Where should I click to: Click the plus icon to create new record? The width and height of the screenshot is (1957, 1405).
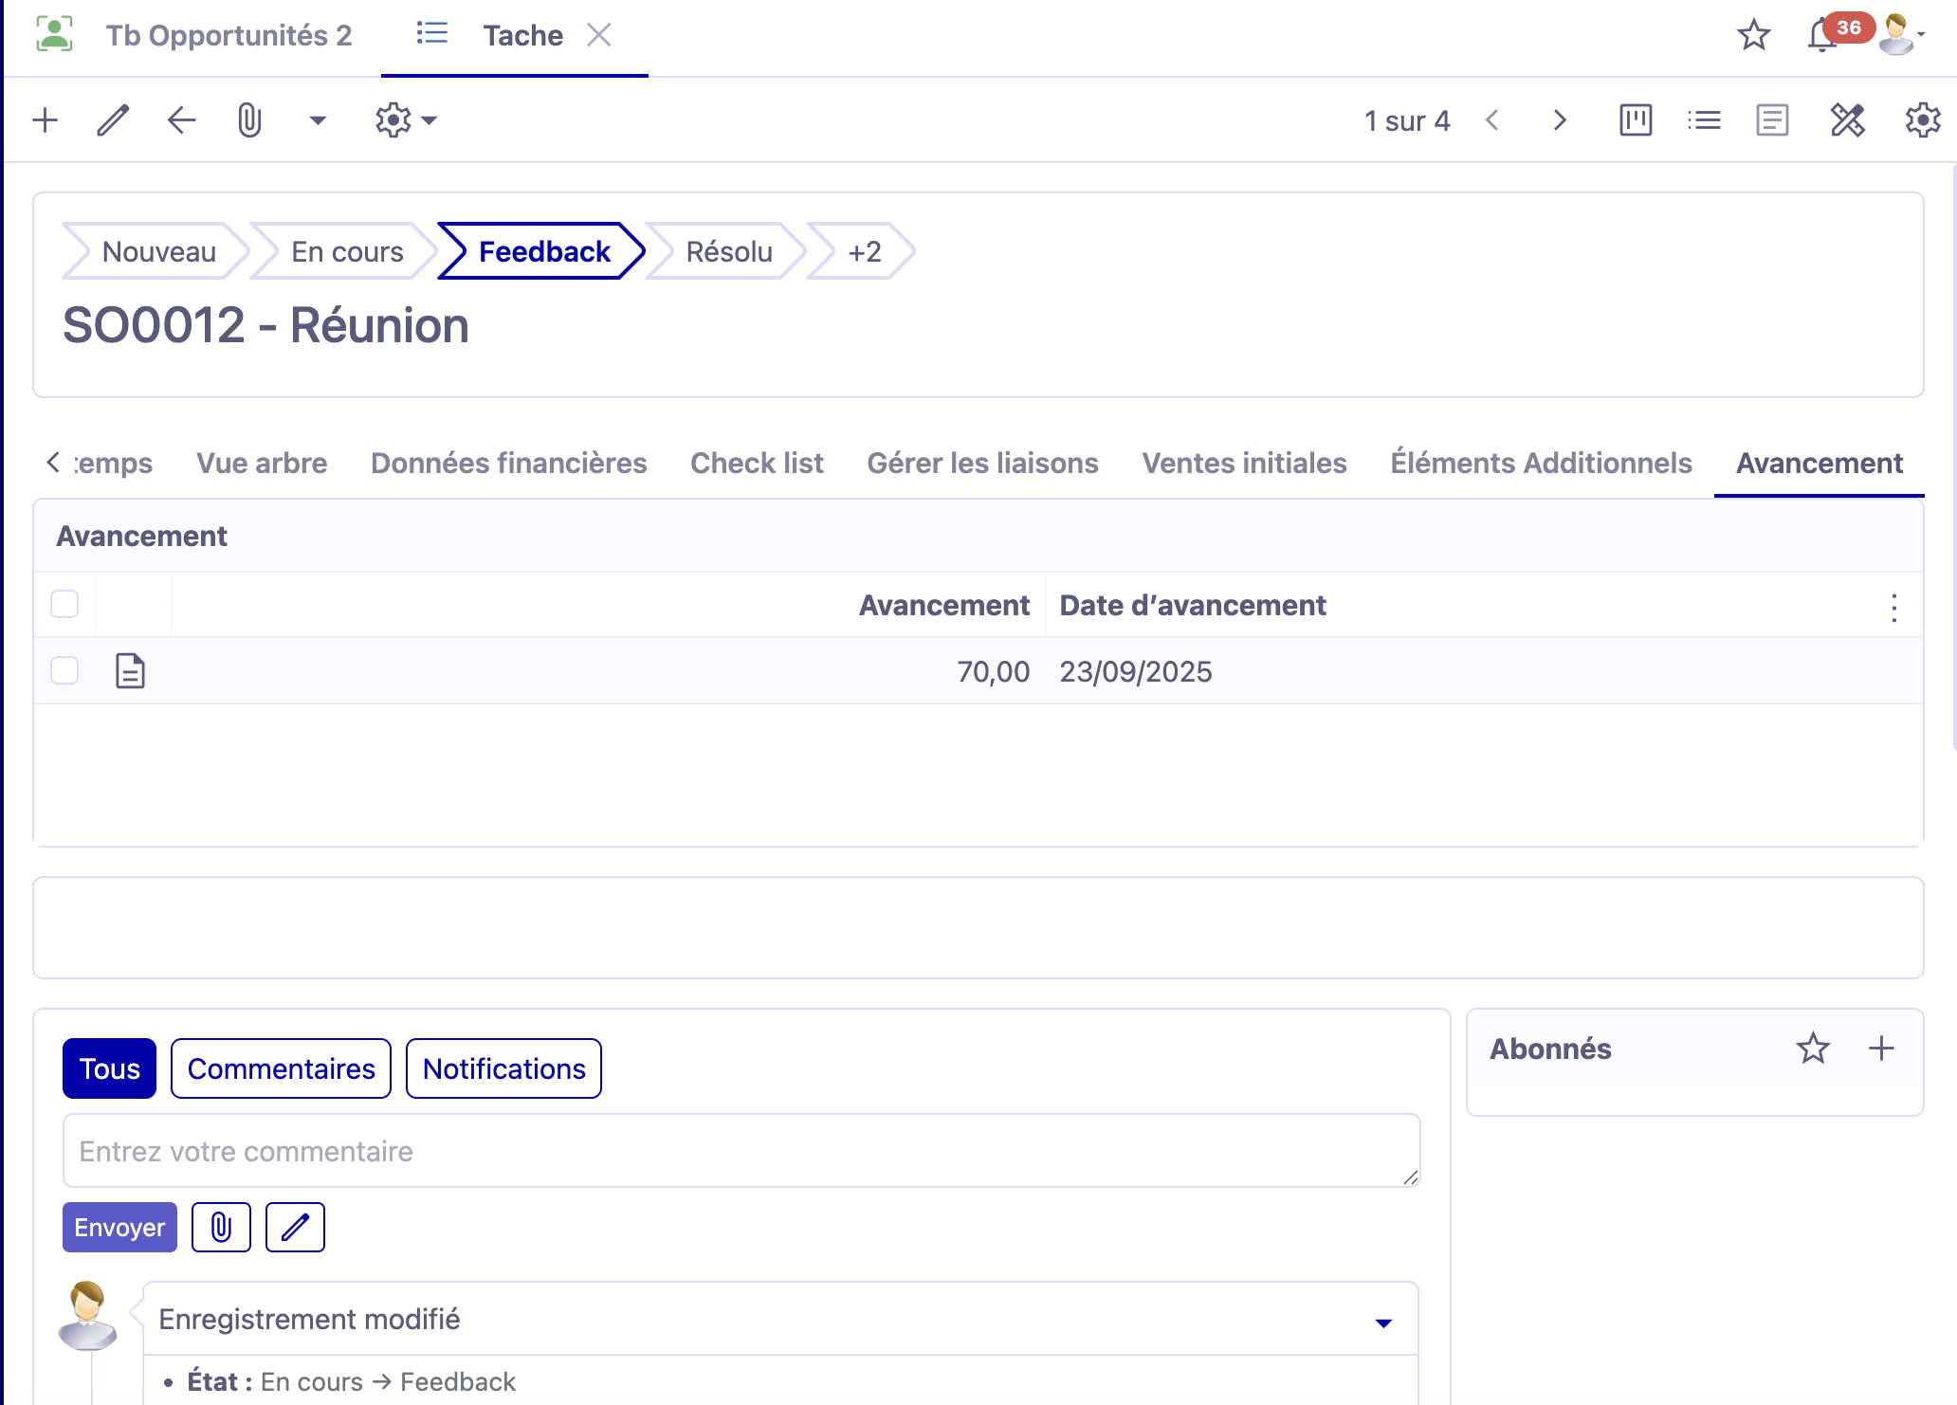point(45,120)
